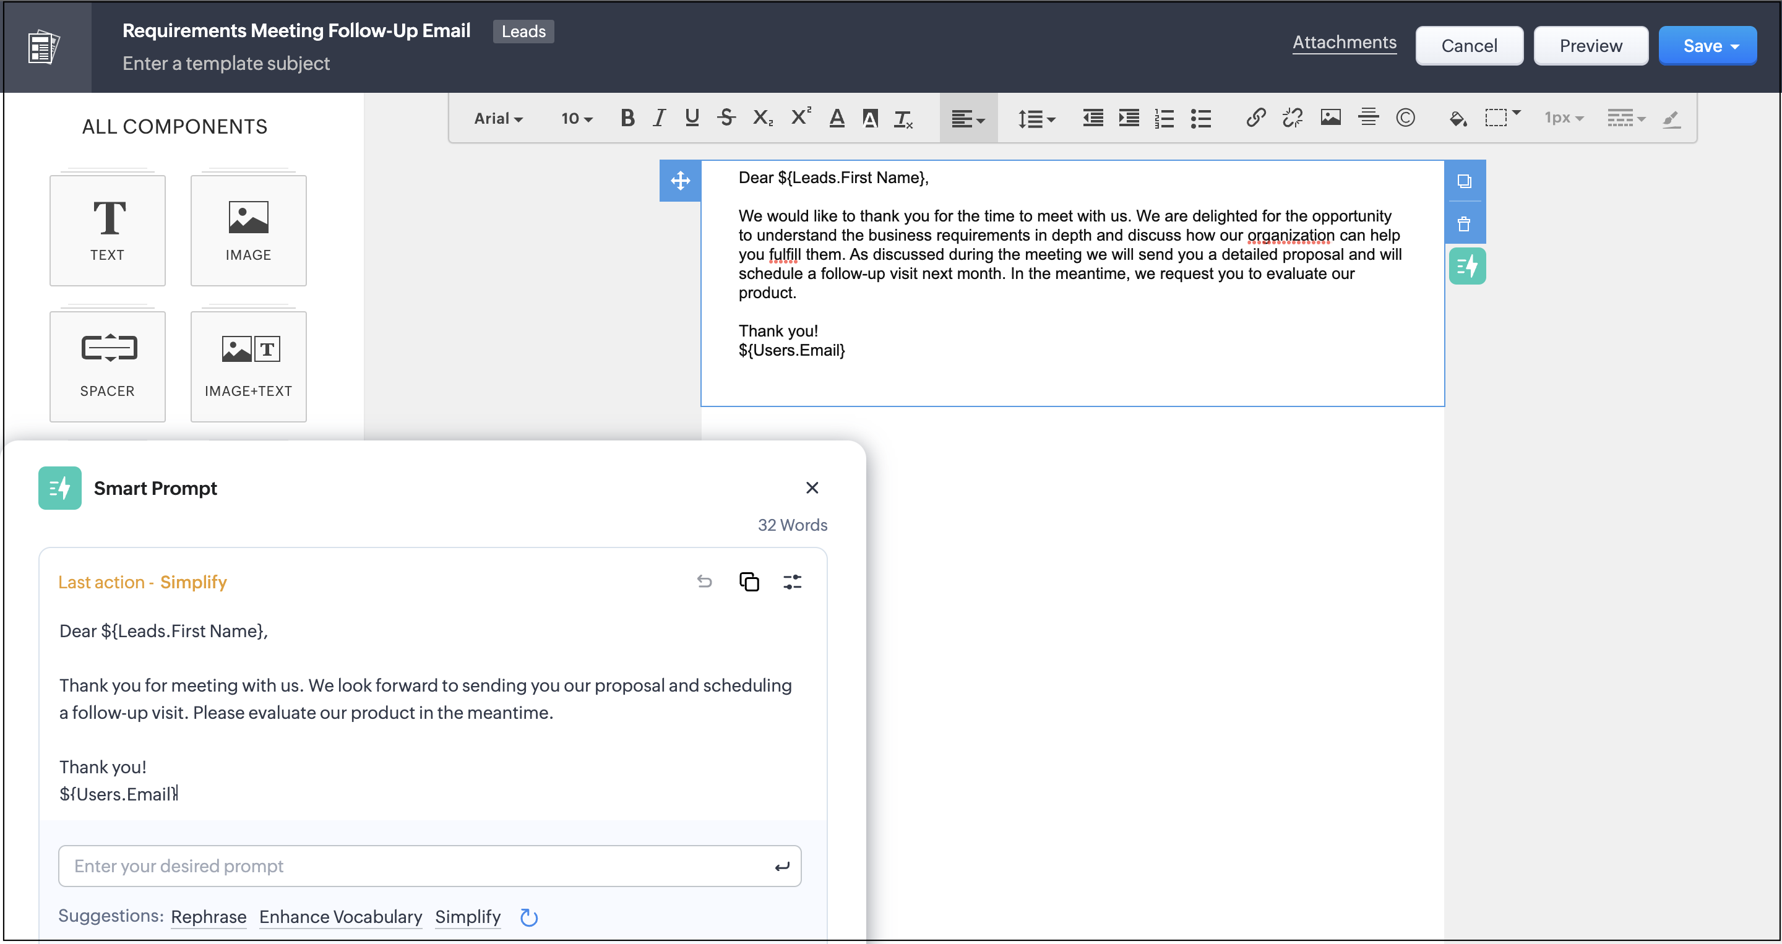This screenshot has height=944, width=1782.
Task: Click the background fill color bucket
Action: point(1457,118)
